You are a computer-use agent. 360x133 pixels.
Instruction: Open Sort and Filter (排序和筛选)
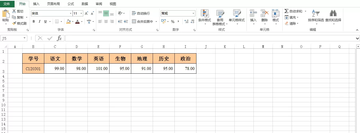click(316, 17)
